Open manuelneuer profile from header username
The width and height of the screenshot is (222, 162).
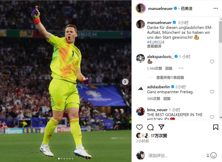(x=160, y=9)
